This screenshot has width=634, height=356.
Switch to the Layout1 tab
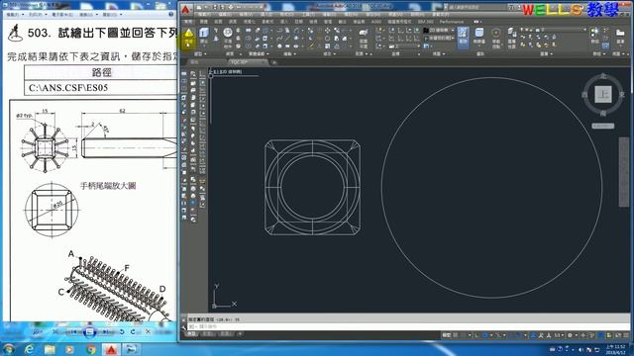pos(208,334)
